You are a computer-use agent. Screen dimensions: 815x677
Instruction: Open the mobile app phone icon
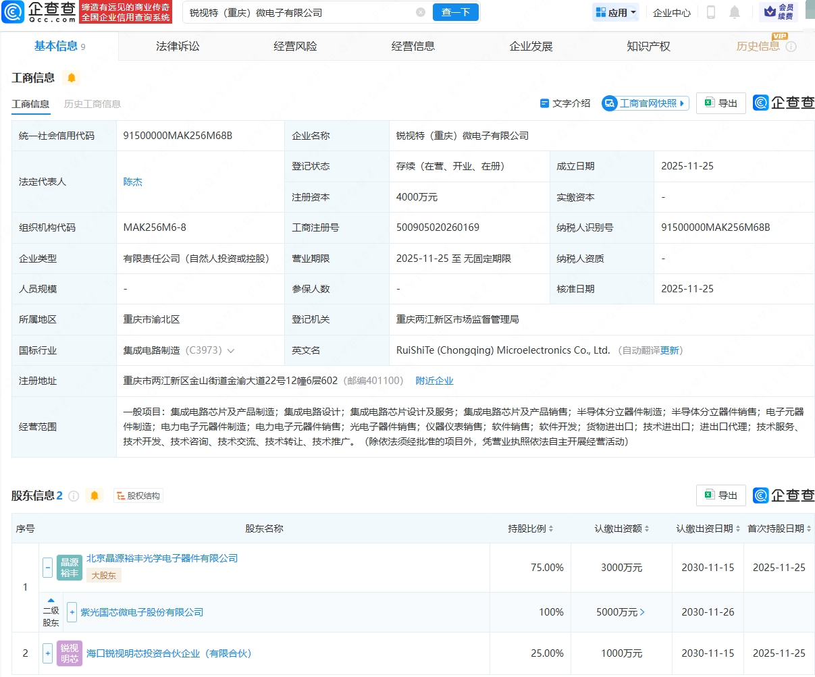coord(710,11)
